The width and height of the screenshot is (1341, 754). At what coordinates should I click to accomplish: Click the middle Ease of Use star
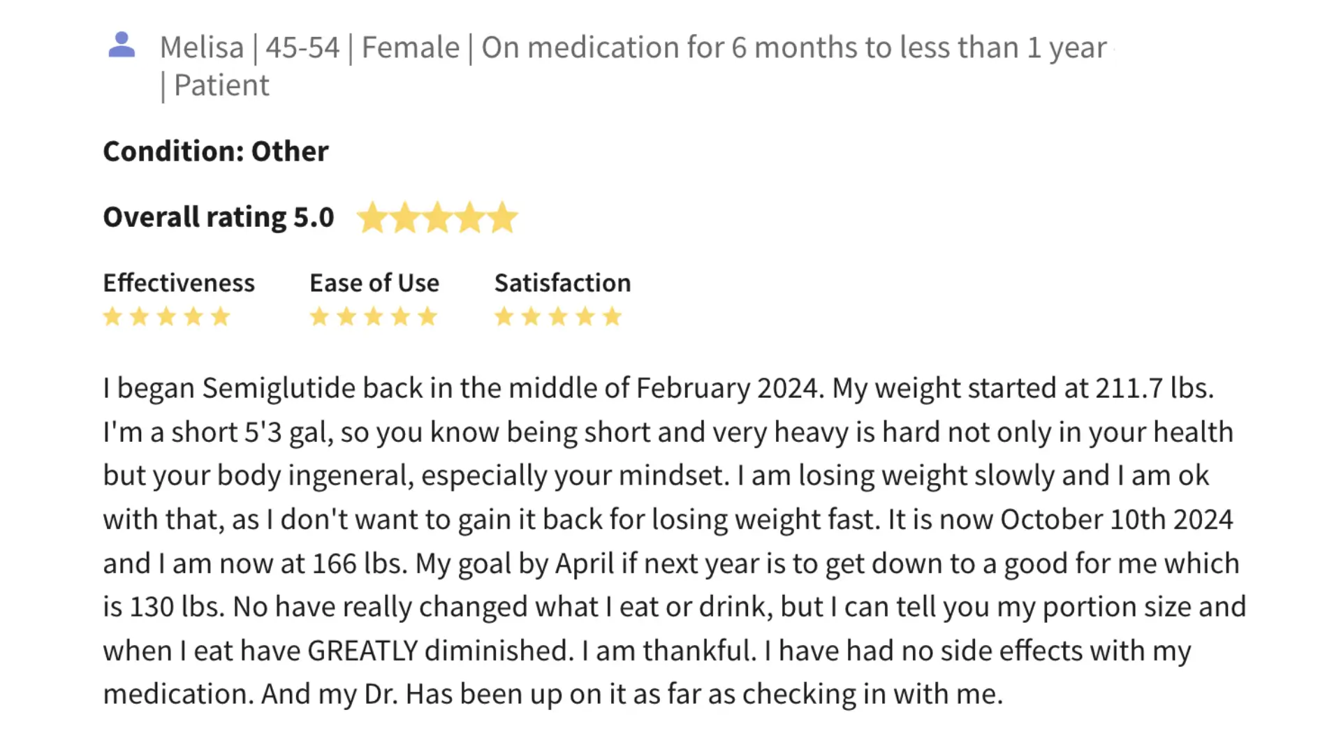[x=374, y=317]
